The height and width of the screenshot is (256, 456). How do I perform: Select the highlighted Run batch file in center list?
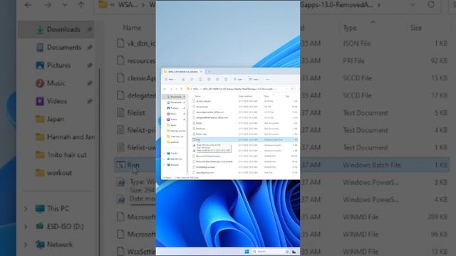click(x=244, y=139)
